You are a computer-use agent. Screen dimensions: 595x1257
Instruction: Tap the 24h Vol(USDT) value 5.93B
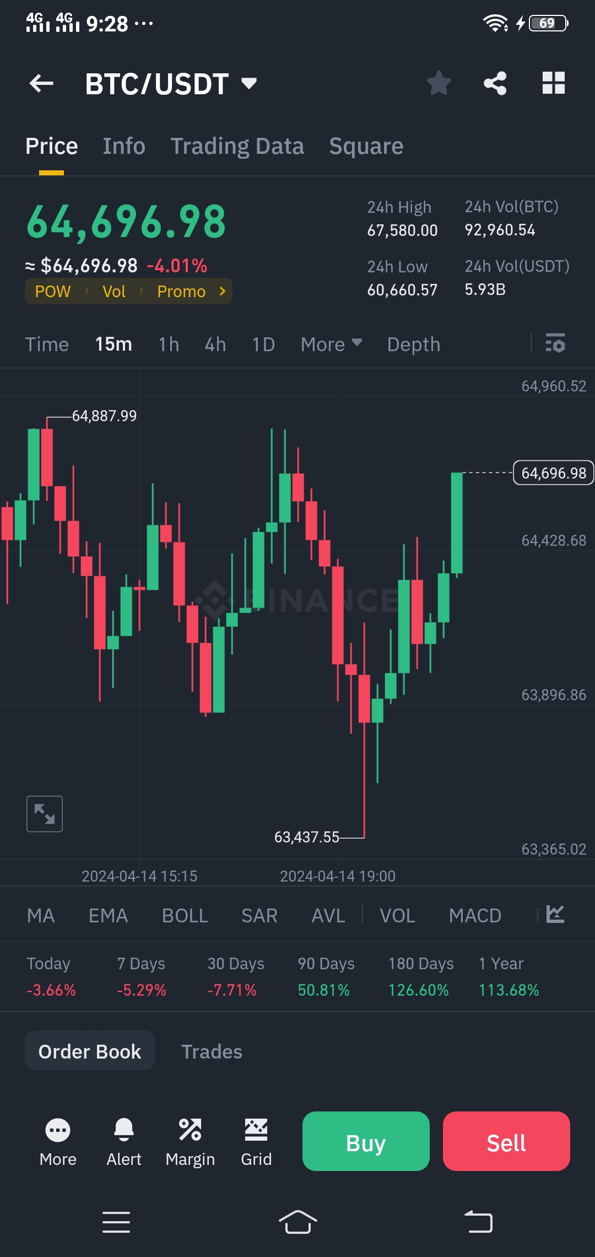[x=485, y=289]
